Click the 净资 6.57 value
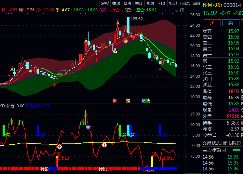 click(235, 129)
